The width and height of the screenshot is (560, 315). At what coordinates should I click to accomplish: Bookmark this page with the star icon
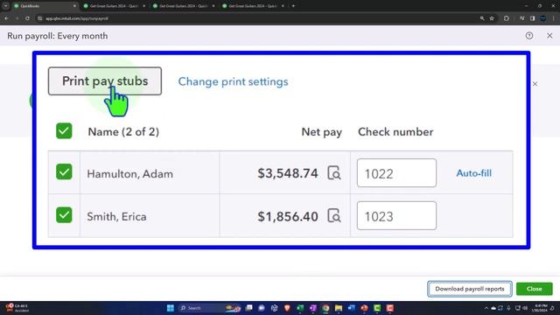click(x=492, y=18)
